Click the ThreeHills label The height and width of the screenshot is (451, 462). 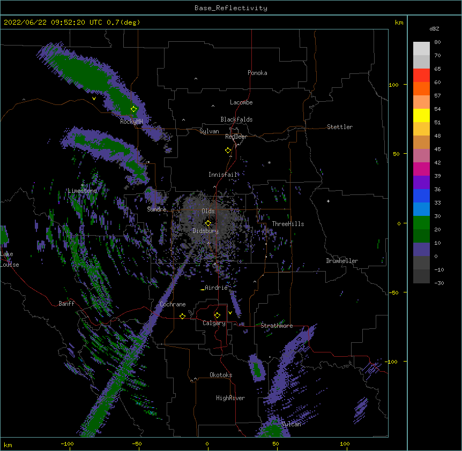pos(288,224)
